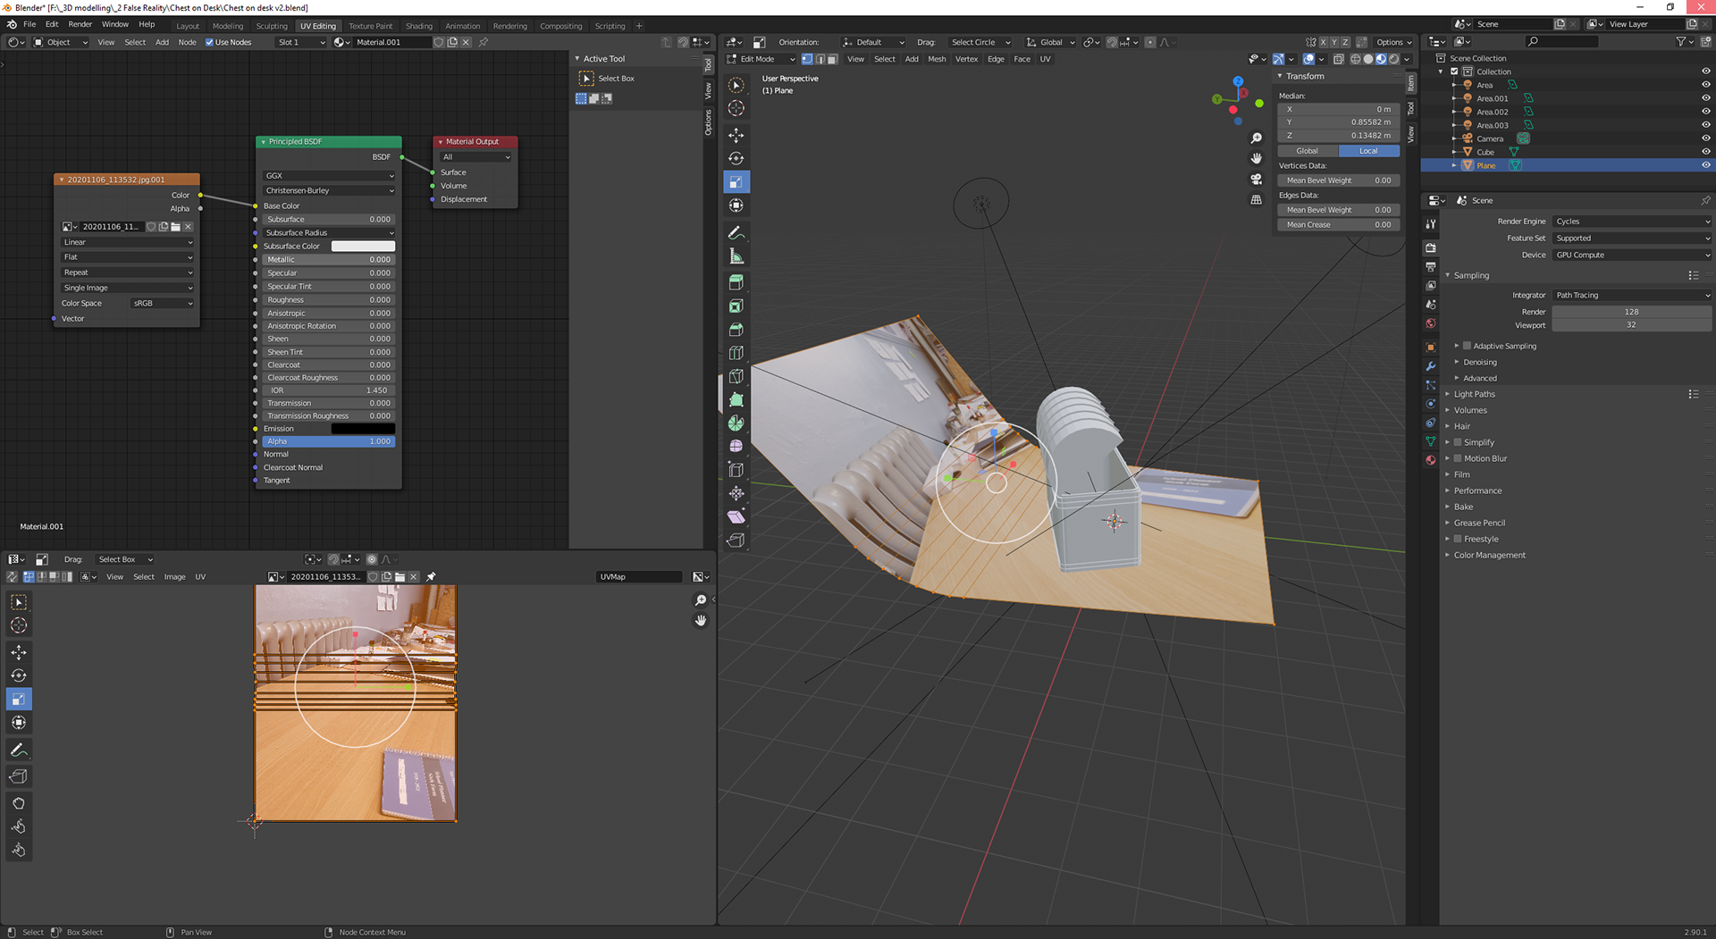
Task: Open the Color Space sRGB dropdown
Action: (162, 304)
